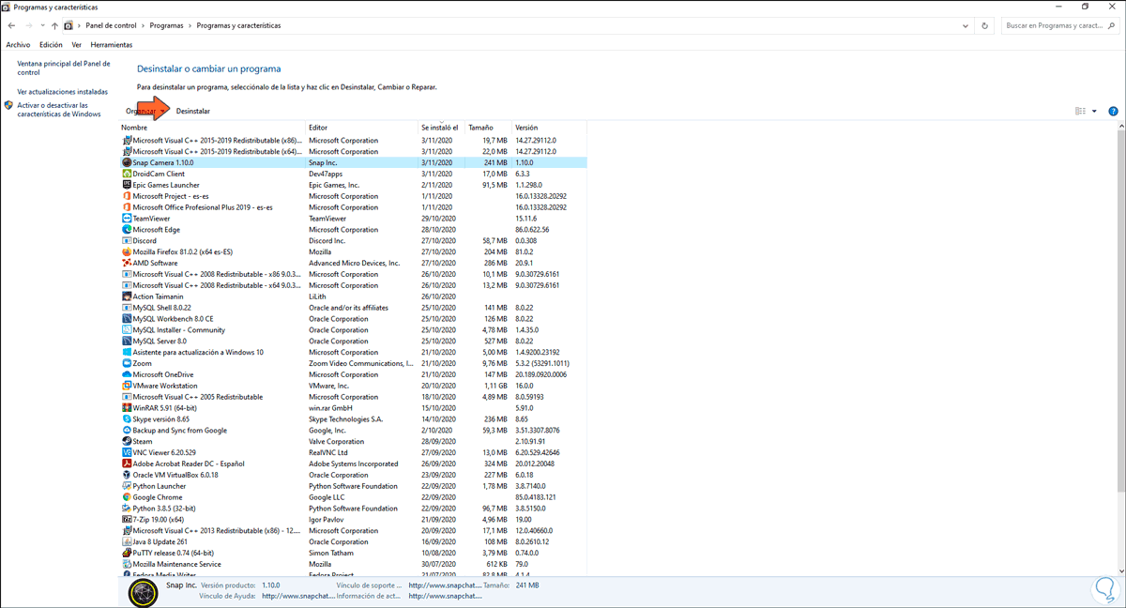Open the address bar history dropdown
Viewport: 1126px width, 608px height.
[965, 25]
